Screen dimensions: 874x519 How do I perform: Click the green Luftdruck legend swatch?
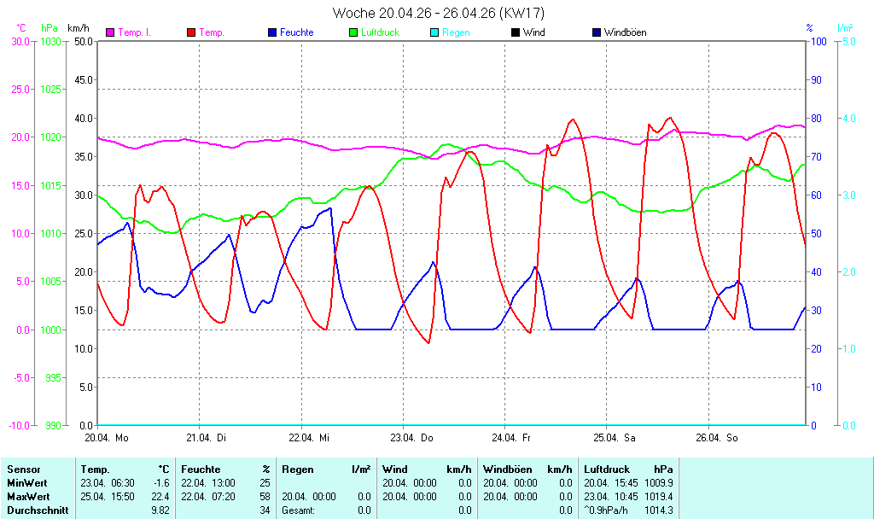pos(354,32)
